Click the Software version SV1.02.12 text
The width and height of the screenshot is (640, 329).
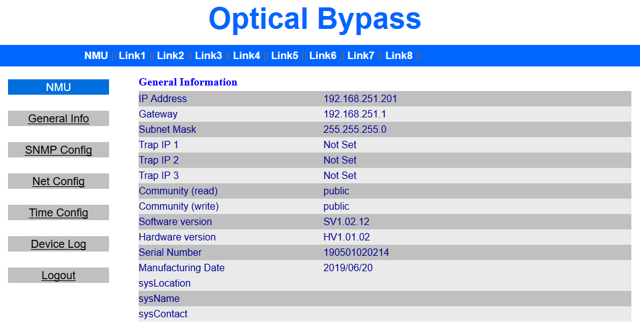coord(346,221)
